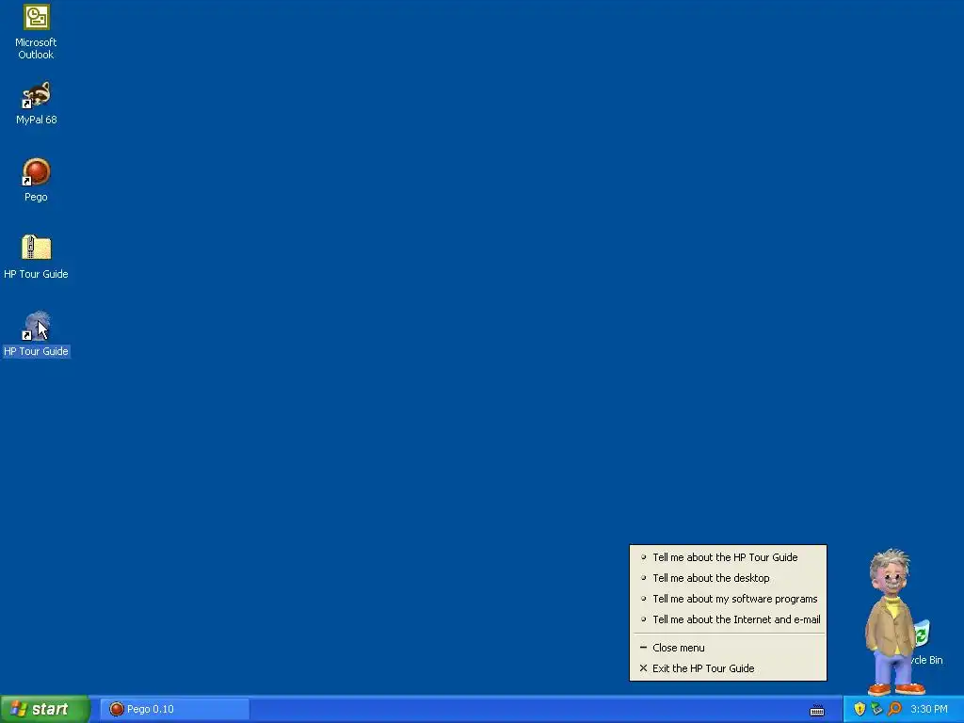Open the yellow security shield tray icon
The width and height of the screenshot is (964, 723).
pyautogui.click(x=860, y=710)
